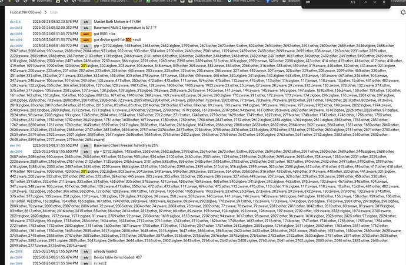Select text 'Master Bath Motion is 41%RH'
The width and height of the screenshot is (406, 265).
pos(117,22)
